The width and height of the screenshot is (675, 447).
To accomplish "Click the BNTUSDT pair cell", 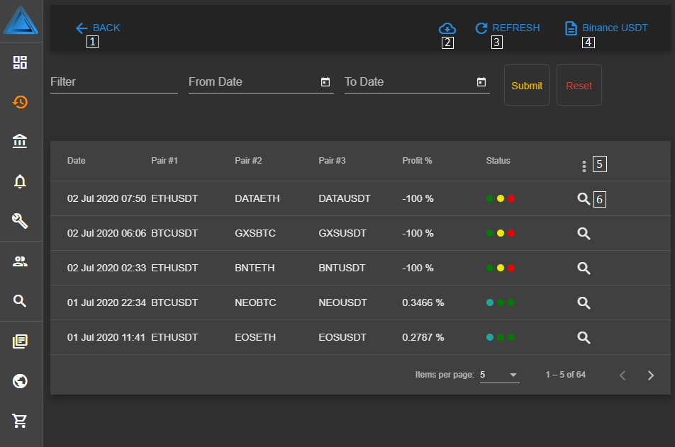I will tap(342, 268).
